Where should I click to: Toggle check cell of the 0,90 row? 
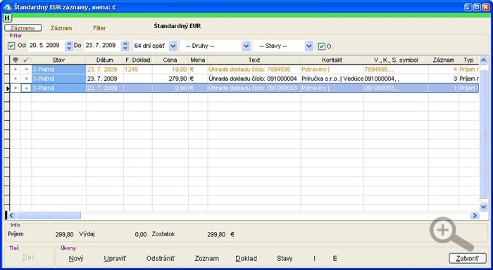26,88
